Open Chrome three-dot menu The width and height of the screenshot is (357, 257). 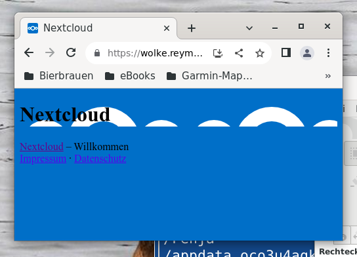[x=328, y=52]
